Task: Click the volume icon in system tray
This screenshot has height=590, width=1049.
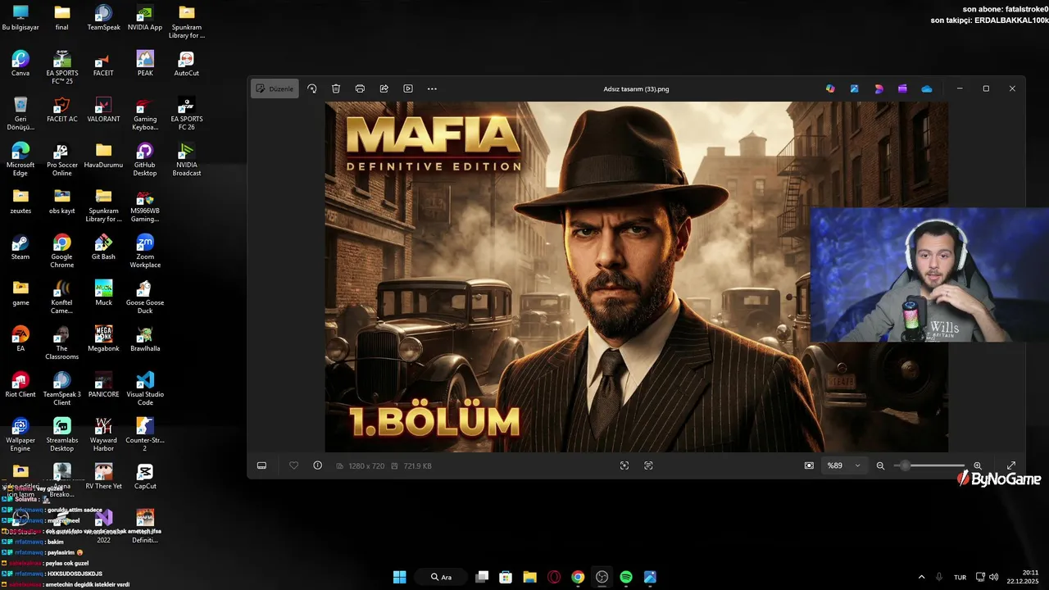Action: click(x=993, y=577)
